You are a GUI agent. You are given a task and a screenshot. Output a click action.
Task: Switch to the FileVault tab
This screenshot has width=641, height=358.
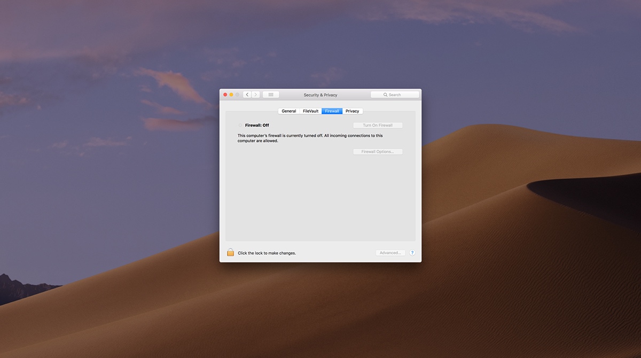tap(310, 111)
